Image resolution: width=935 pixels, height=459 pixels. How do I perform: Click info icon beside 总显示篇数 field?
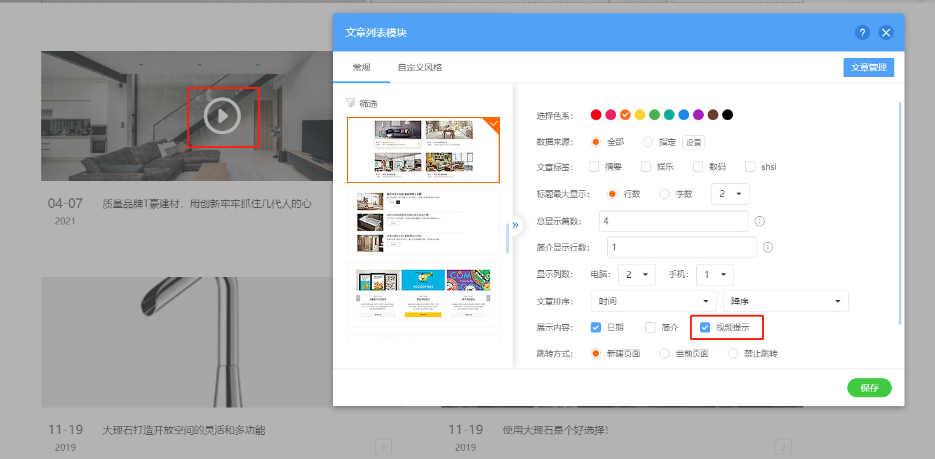759,222
